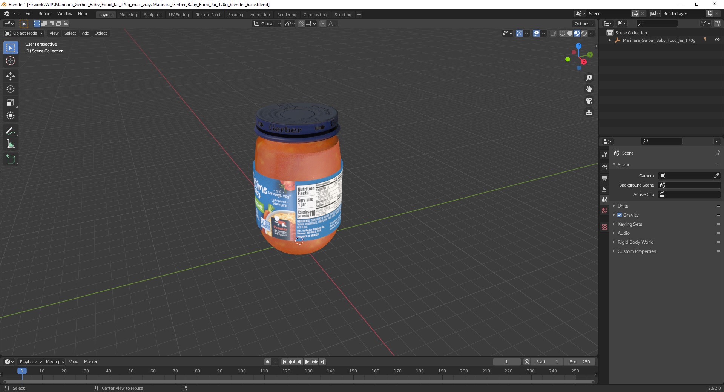
Task: Open the outliner filter dropdown
Action: 706,23
